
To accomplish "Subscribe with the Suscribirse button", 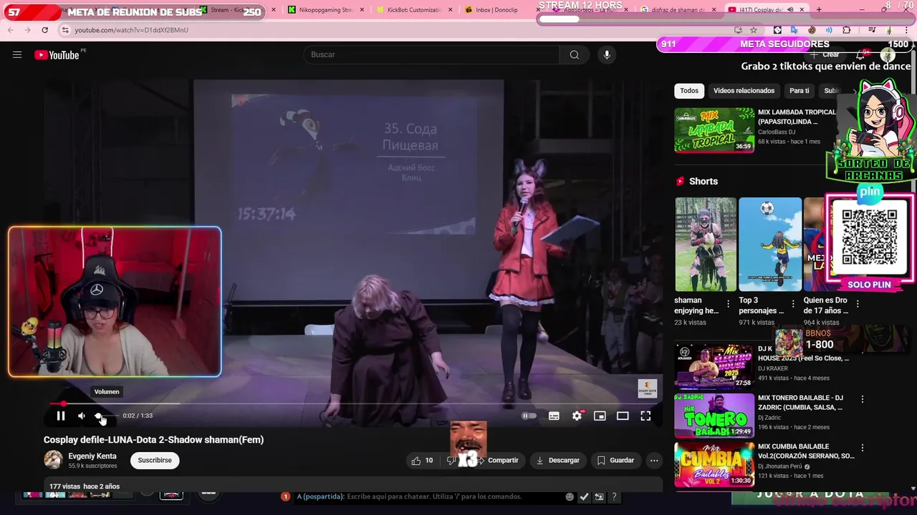I will [155, 461].
